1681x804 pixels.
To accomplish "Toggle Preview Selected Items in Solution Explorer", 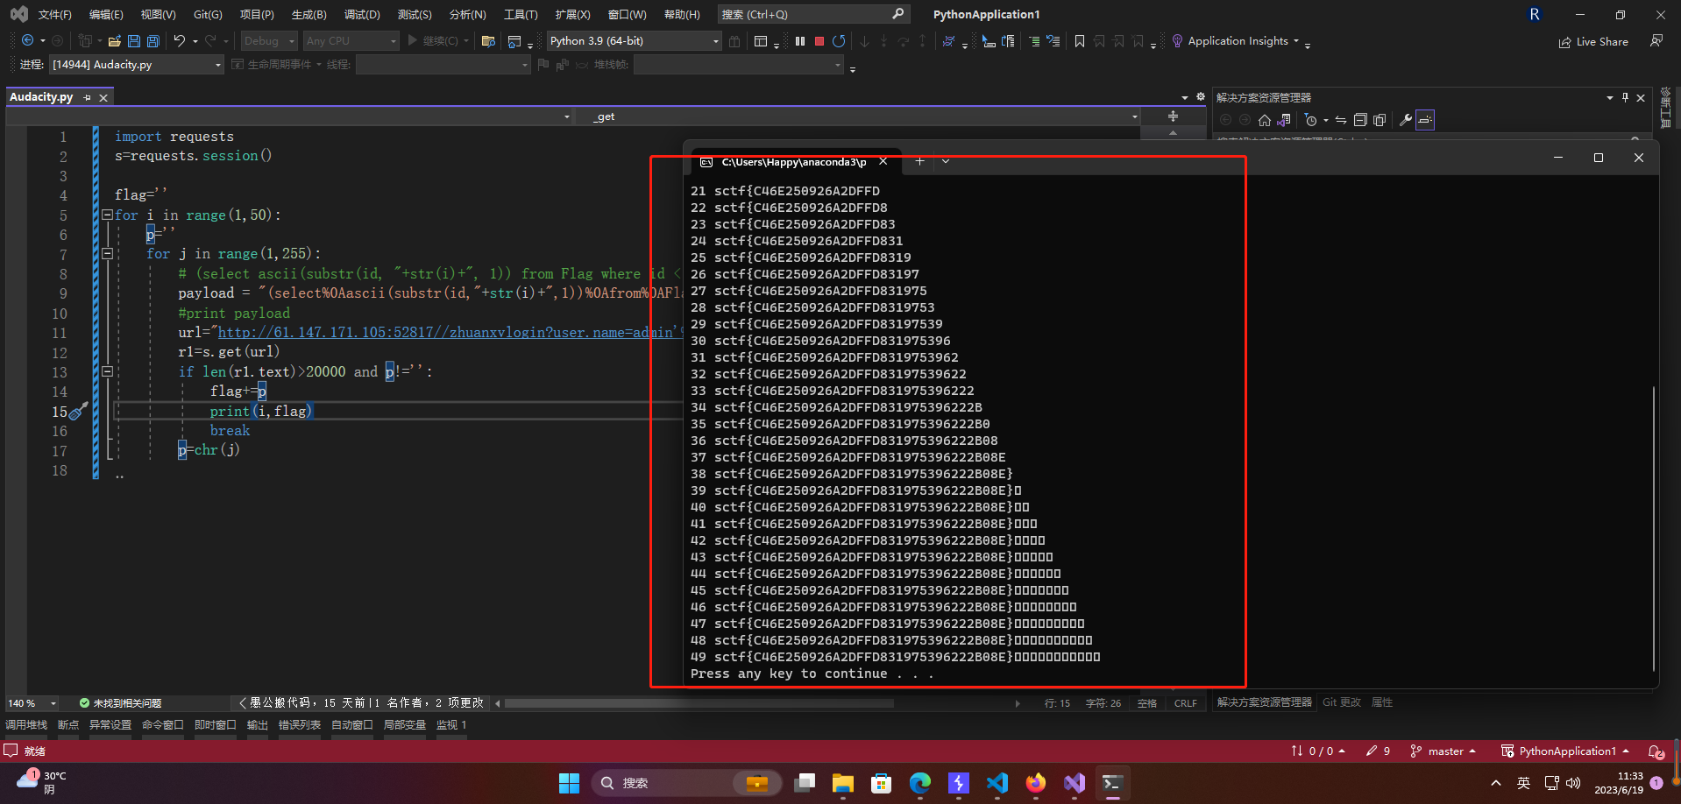I will pos(1425,120).
